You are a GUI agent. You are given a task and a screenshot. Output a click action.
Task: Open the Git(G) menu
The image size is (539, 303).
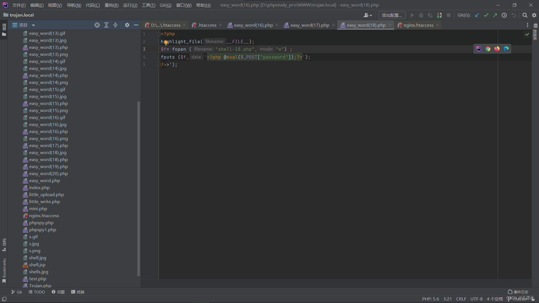click(x=165, y=5)
